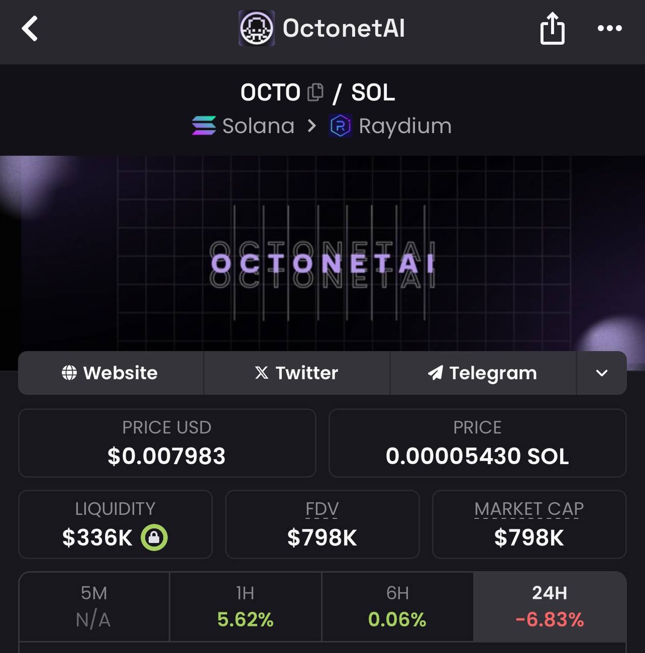This screenshot has width=645, height=653.
Task: Select the 24H timeframe tab
Action: [x=550, y=607]
